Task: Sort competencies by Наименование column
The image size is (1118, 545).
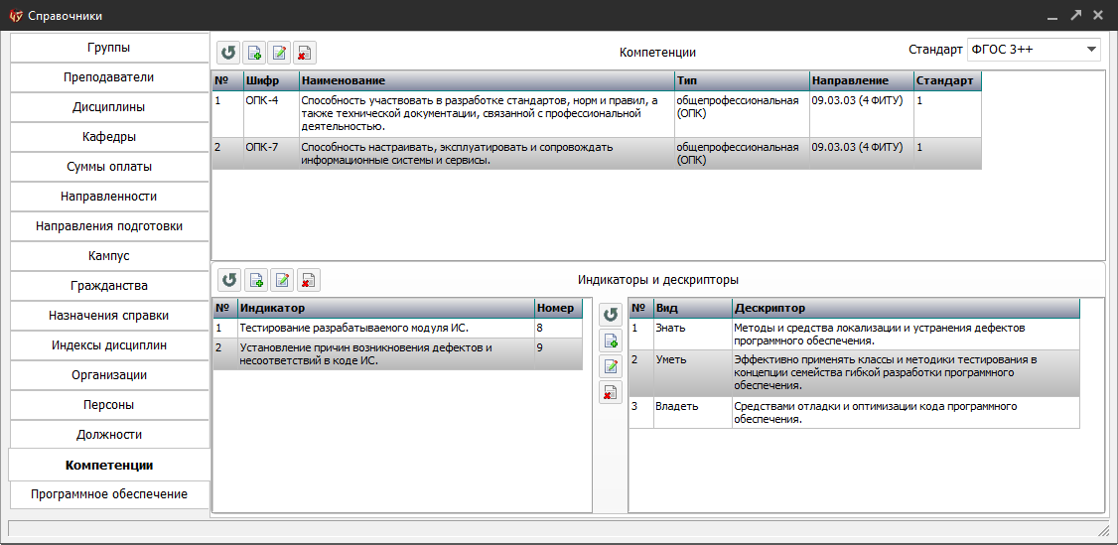Action: pyautogui.click(x=487, y=80)
